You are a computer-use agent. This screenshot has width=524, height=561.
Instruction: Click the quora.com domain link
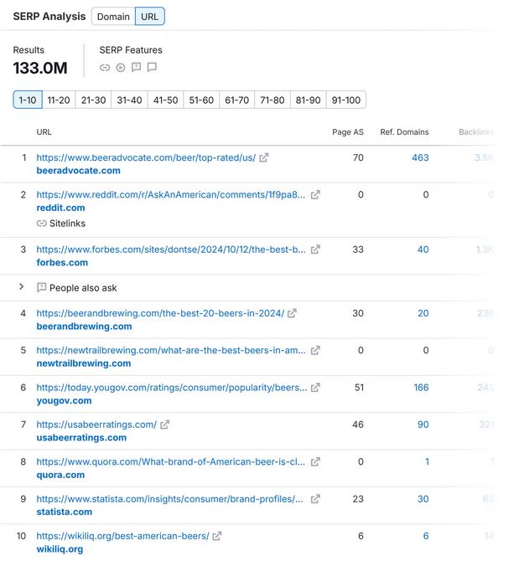tap(61, 475)
